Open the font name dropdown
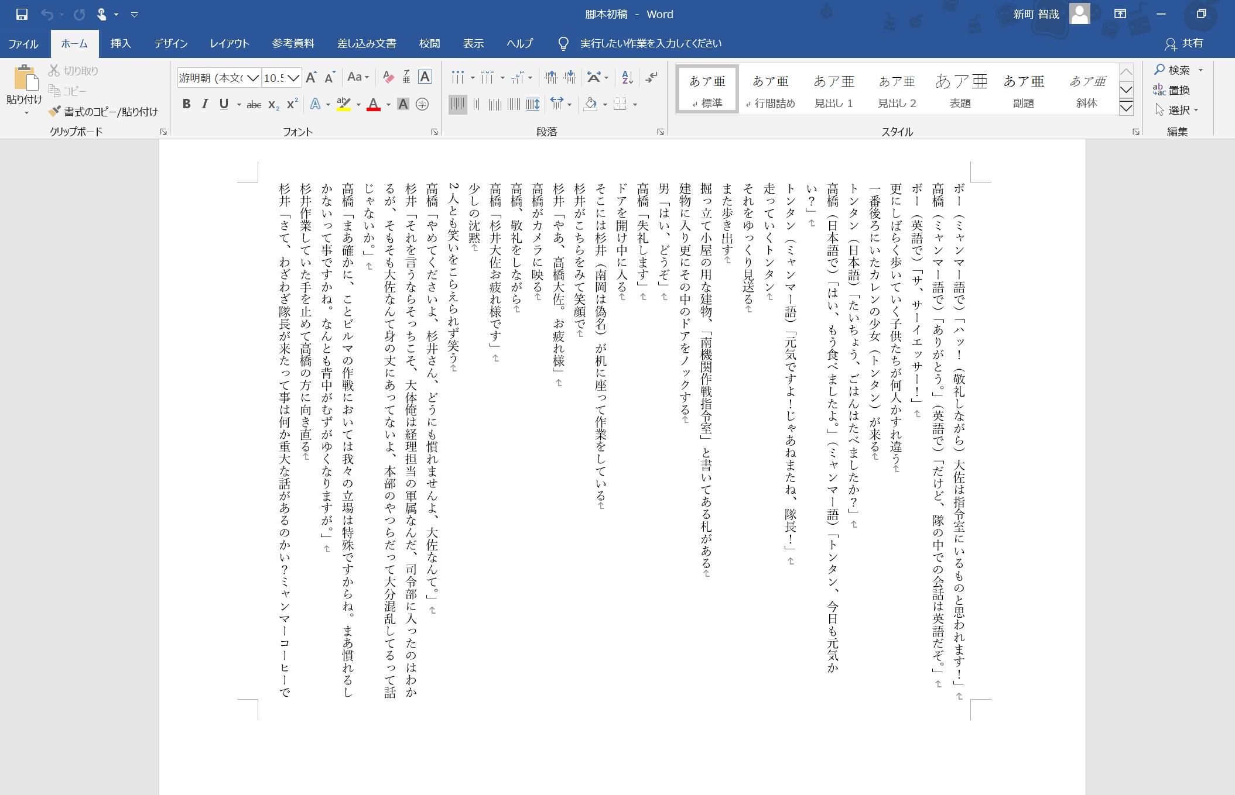The height and width of the screenshot is (795, 1235). [252, 77]
